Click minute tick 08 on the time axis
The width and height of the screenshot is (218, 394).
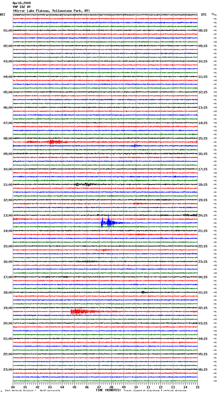pyautogui.click(x=111, y=387)
